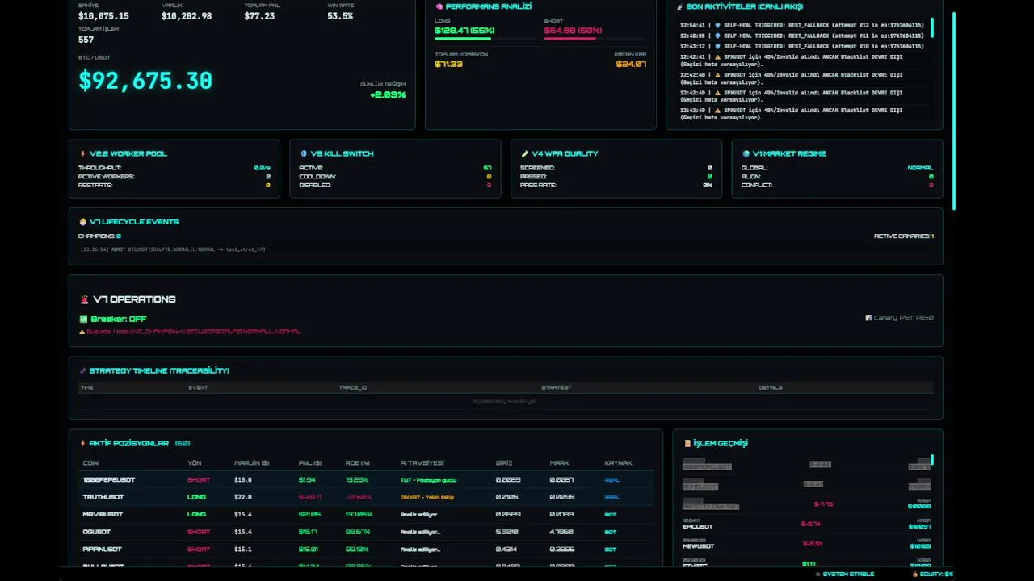
Task: Select the OGUSDT position row
Action: 366,532
